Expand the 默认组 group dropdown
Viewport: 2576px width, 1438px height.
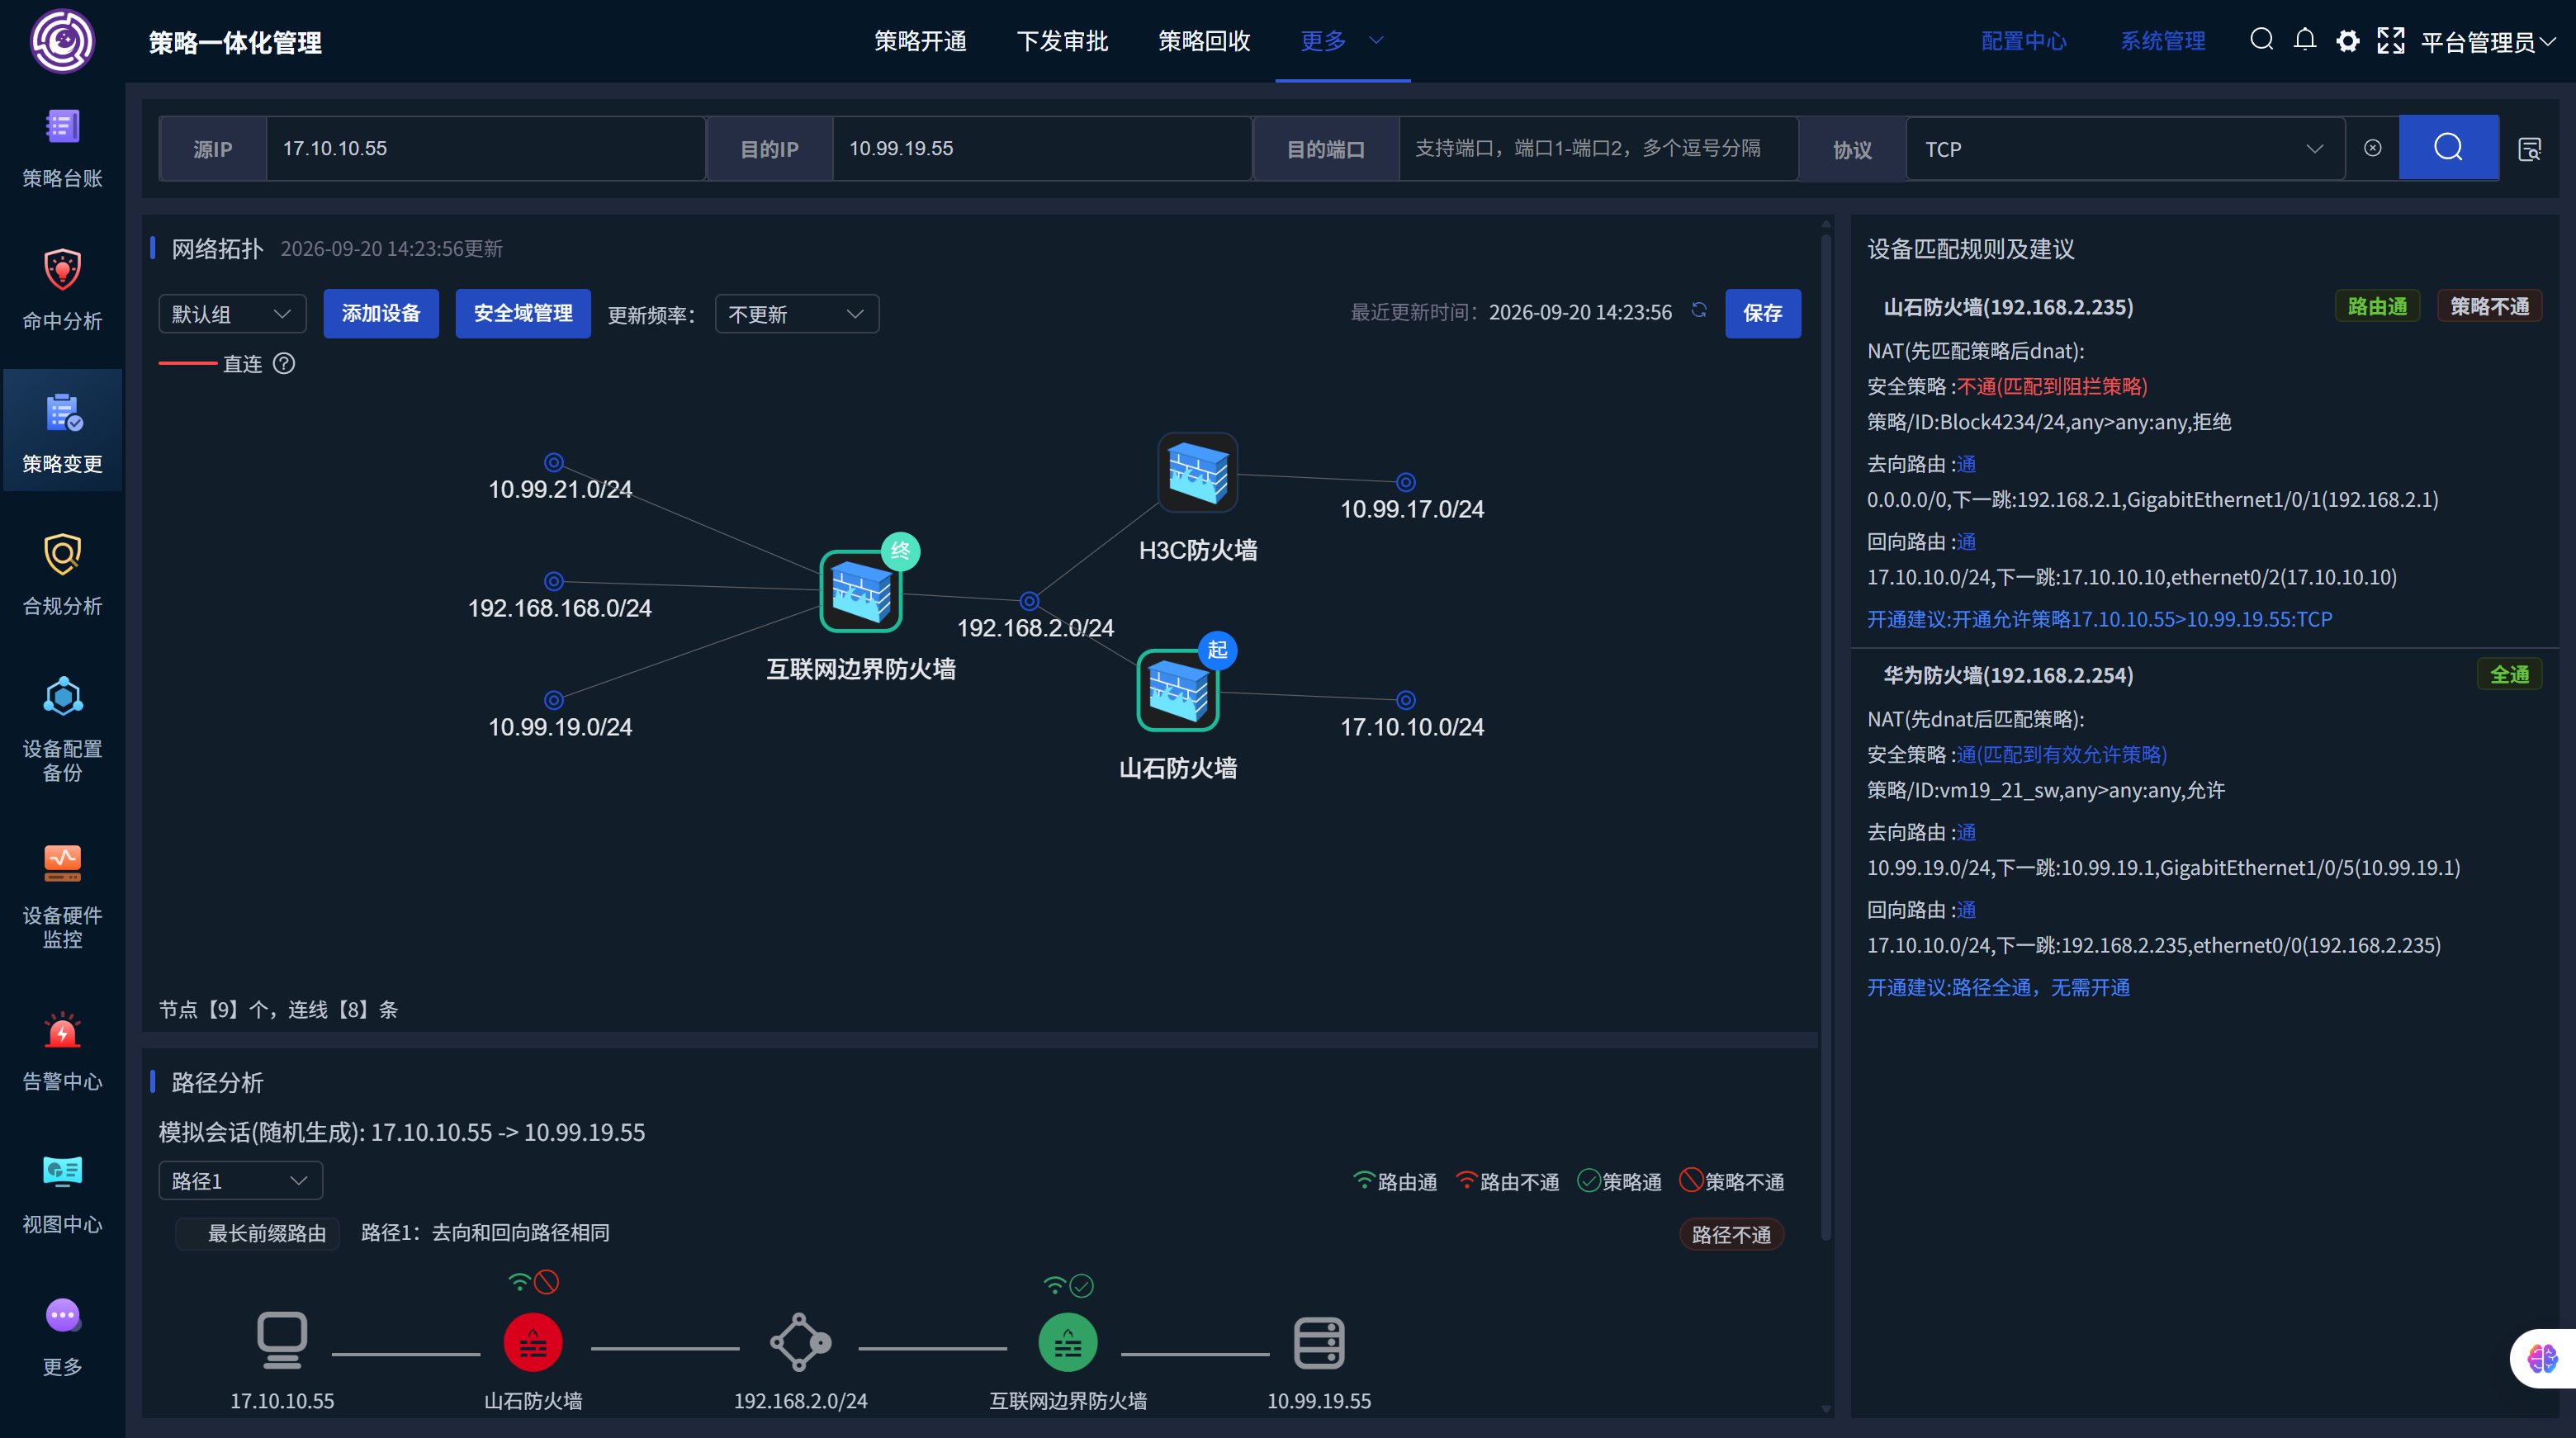click(232, 314)
